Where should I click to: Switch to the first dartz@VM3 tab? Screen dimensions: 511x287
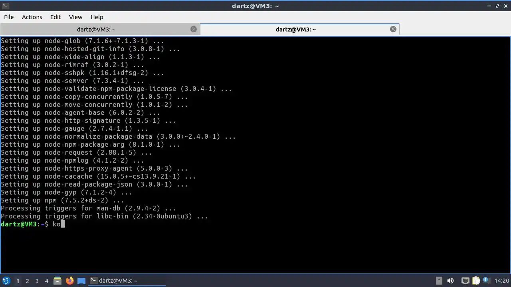coord(100,29)
